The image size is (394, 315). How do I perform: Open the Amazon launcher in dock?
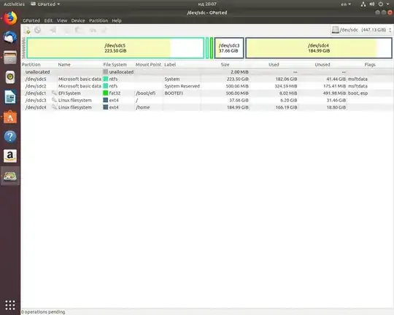tap(10, 156)
